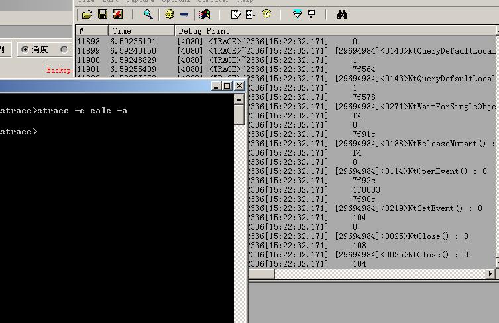
Task: Click time value 6.59248829
Action: 133,60
